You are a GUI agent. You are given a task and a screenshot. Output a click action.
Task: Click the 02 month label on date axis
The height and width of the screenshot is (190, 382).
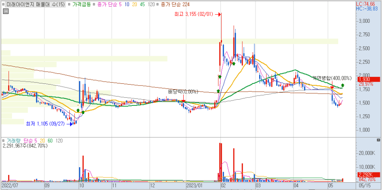click(223, 186)
